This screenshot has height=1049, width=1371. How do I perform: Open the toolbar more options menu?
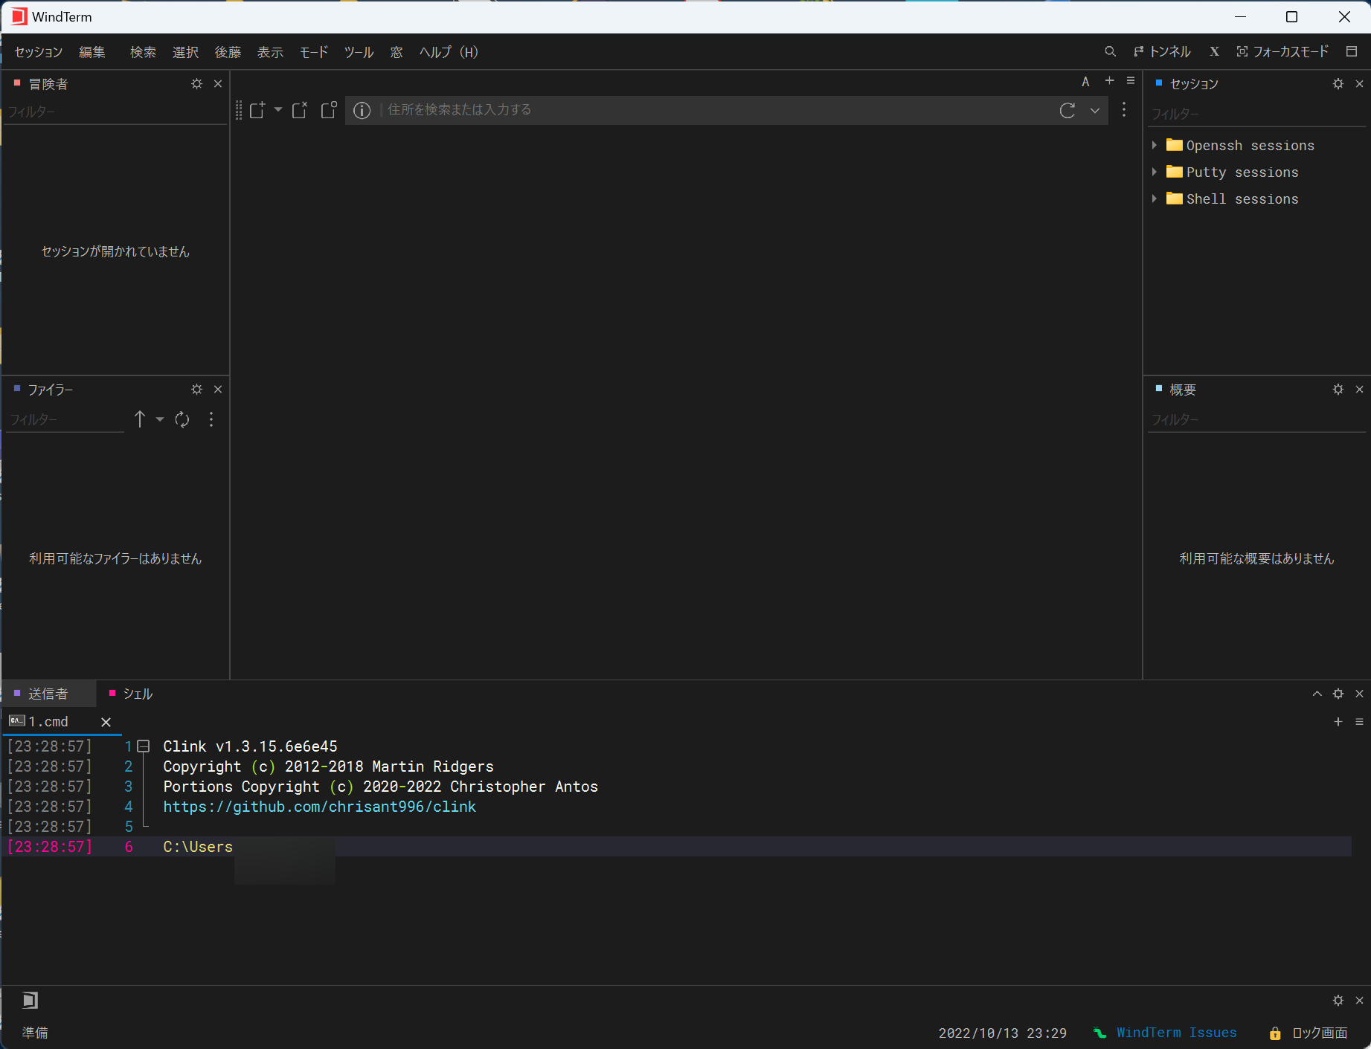(x=1124, y=110)
